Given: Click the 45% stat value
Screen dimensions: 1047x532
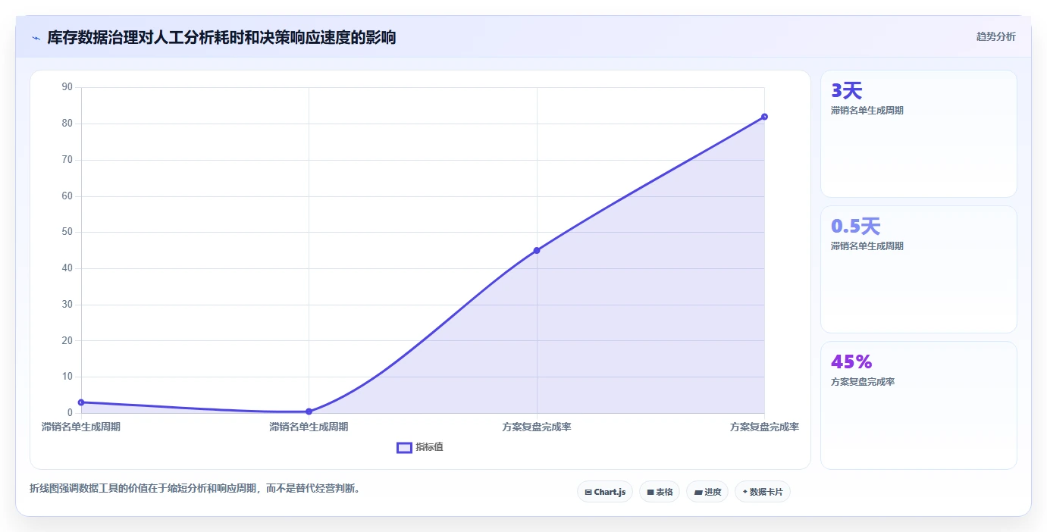Looking at the screenshot, I should 851,361.
